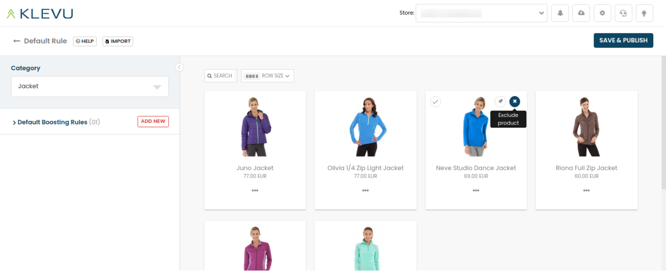The width and height of the screenshot is (666, 271).
Task: Open the notifications bell icon
Action: coord(560,13)
